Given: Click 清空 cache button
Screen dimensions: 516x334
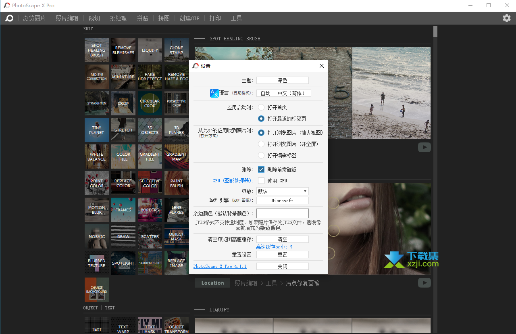Looking at the screenshot, I should (x=283, y=239).
